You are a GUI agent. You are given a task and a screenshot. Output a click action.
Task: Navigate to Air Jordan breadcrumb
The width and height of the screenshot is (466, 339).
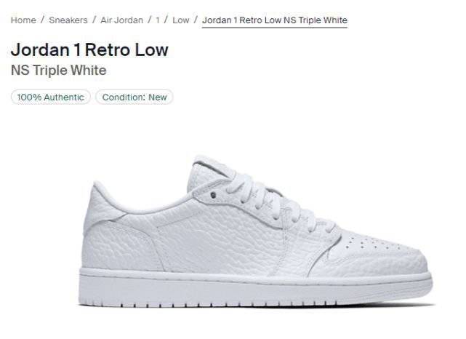tap(121, 20)
